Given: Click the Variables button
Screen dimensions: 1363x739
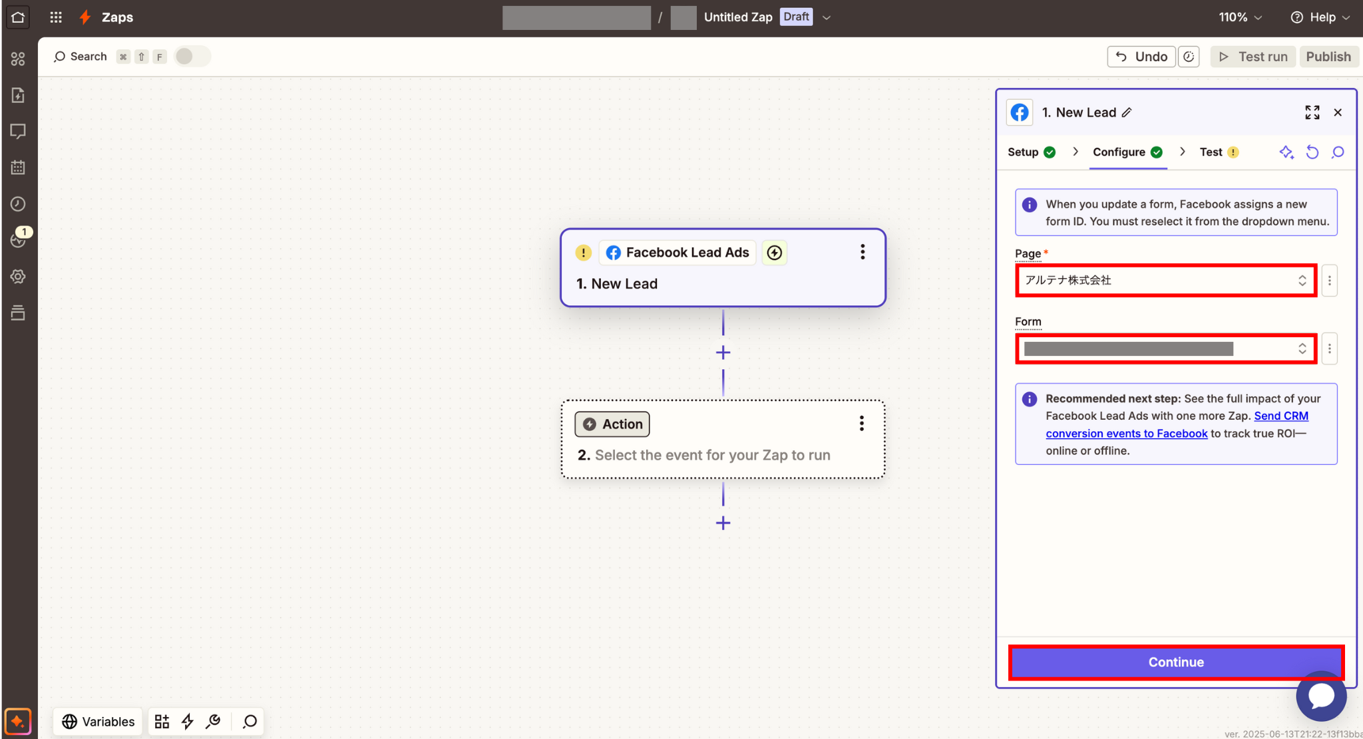Looking at the screenshot, I should pos(98,722).
